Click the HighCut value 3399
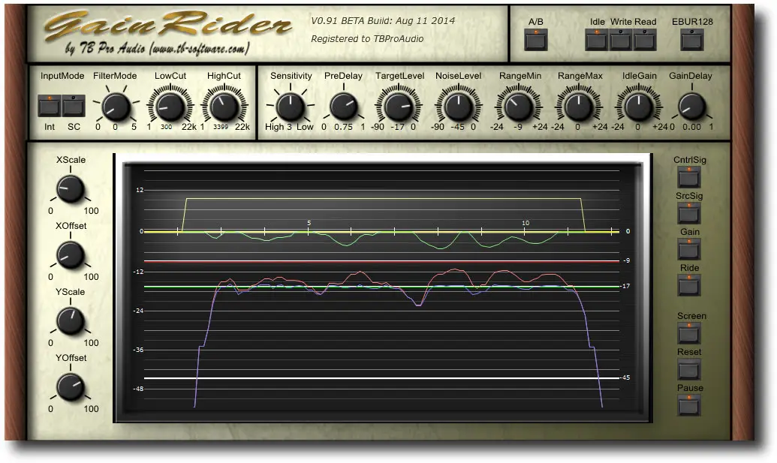The image size is (777, 463). coord(221,127)
